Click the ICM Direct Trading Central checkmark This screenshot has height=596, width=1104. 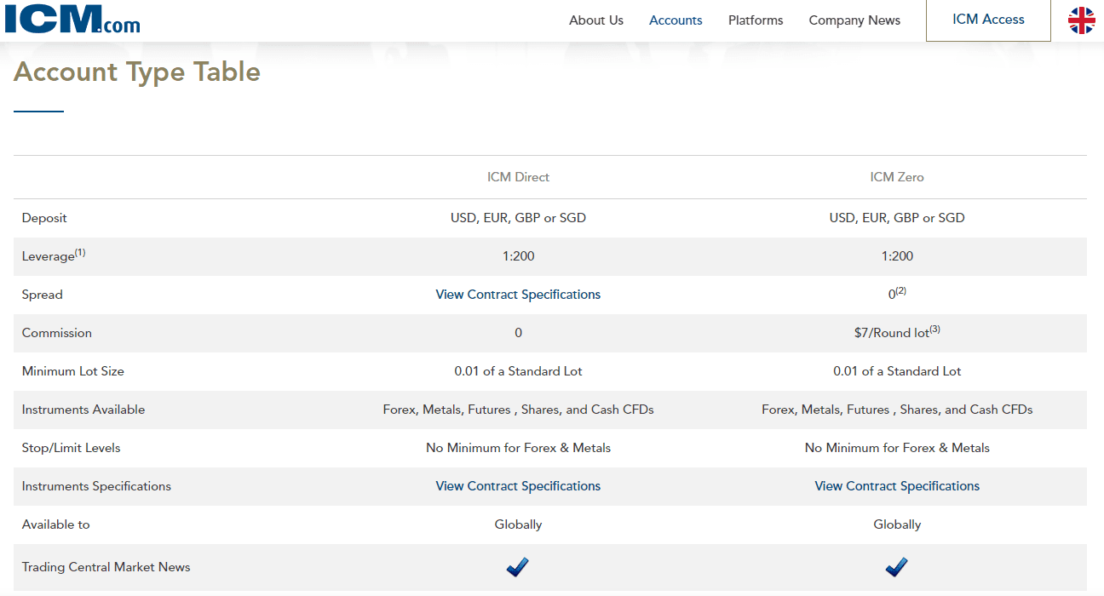[518, 567]
